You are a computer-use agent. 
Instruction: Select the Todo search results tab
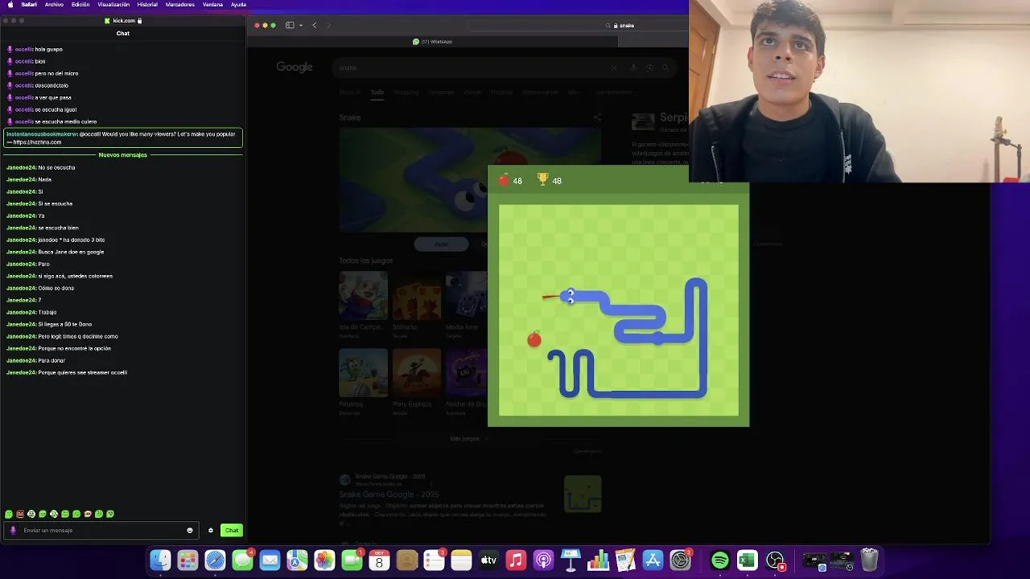click(x=377, y=92)
